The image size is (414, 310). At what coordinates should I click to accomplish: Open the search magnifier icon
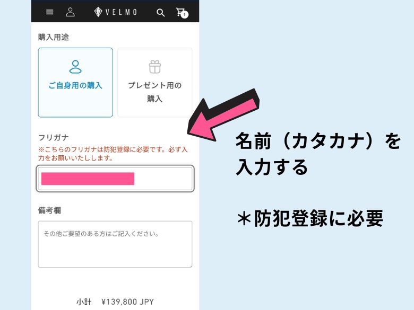[x=160, y=13]
